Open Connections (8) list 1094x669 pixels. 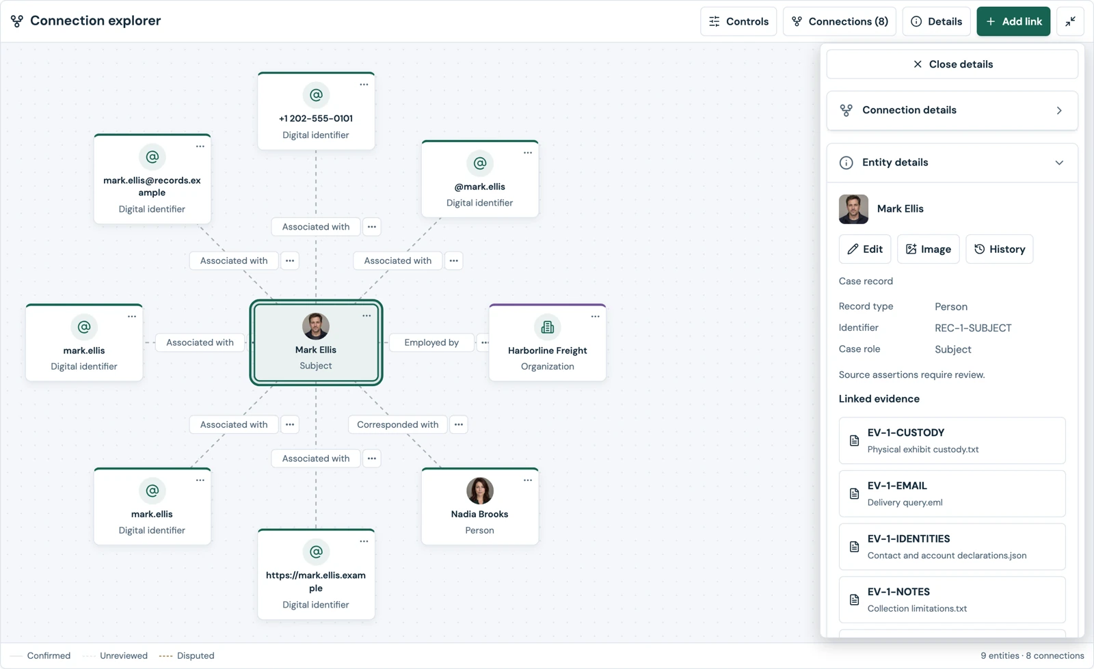(x=840, y=21)
